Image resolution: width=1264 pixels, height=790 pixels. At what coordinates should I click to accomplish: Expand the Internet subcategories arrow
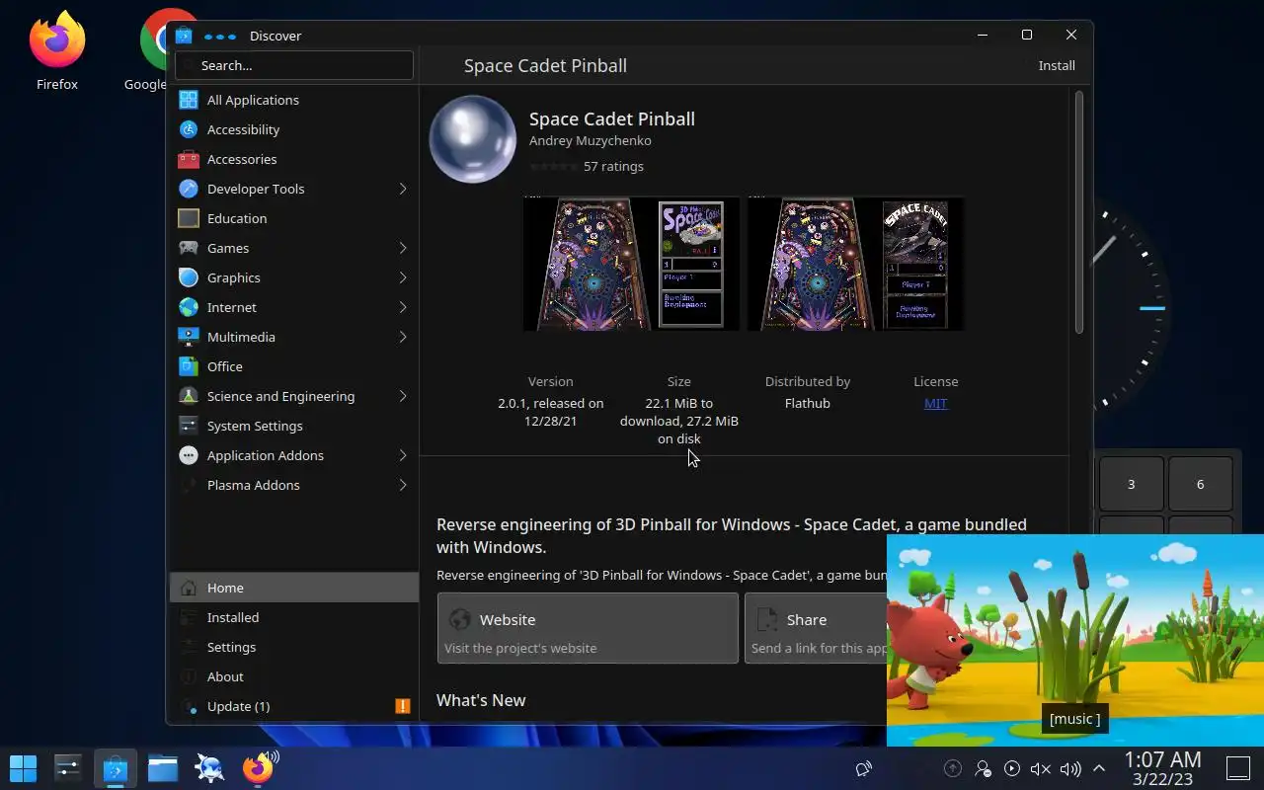(403, 307)
